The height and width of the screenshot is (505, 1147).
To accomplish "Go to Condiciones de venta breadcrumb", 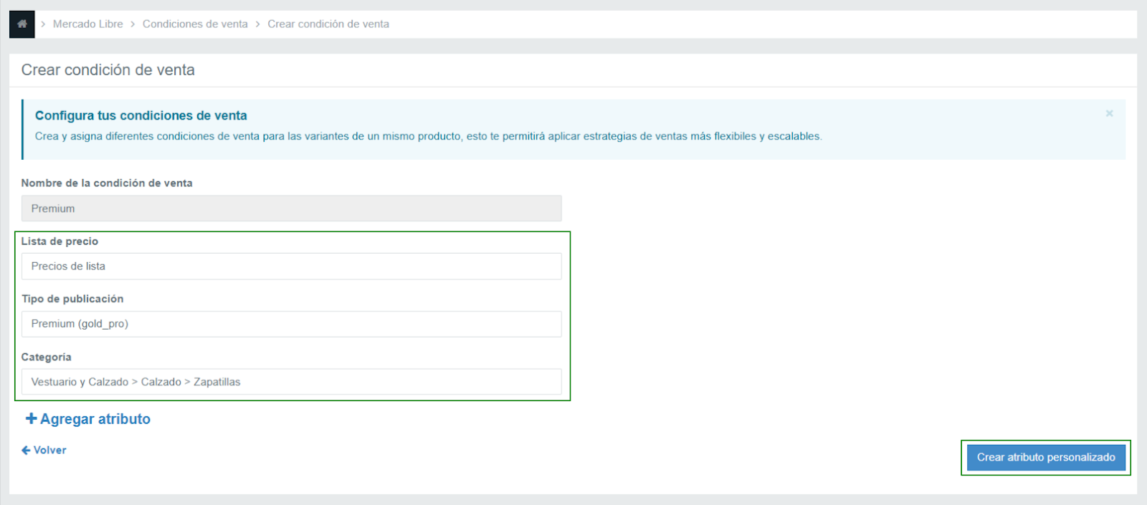I will pyautogui.click(x=195, y=24).
